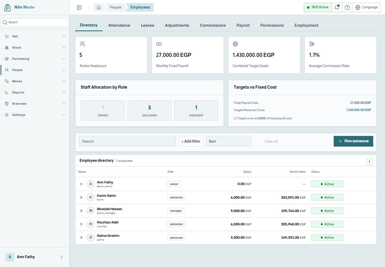Open help question mark icon
Viewport: 385px width, 267px height.
coord(347,7)
